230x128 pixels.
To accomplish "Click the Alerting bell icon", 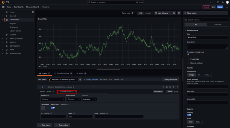I will [7, 42].
